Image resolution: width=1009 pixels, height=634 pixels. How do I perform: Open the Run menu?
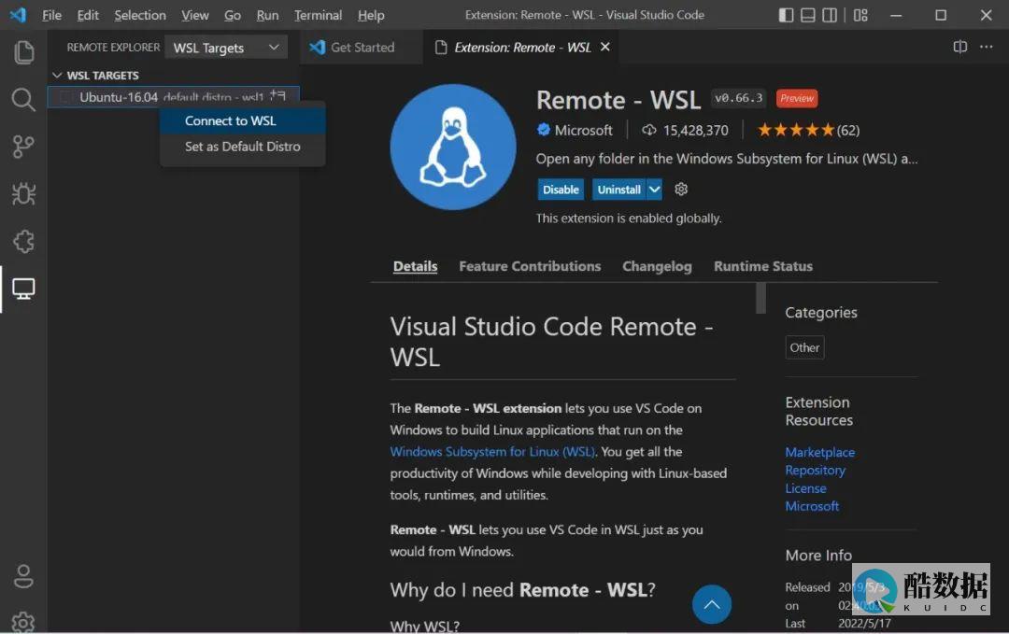point(268,15)
